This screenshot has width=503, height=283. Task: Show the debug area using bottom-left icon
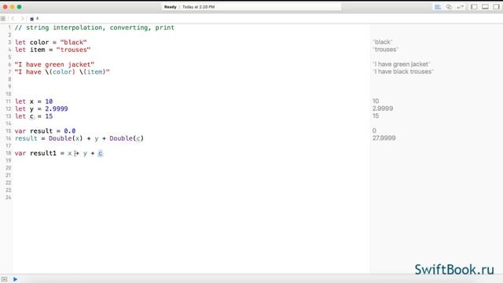click(x=4, y=279)
